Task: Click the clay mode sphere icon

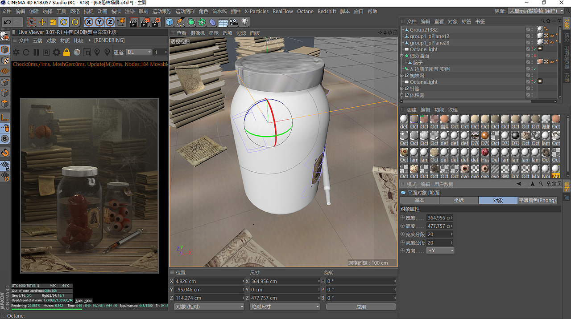Action: pos(77,52)
